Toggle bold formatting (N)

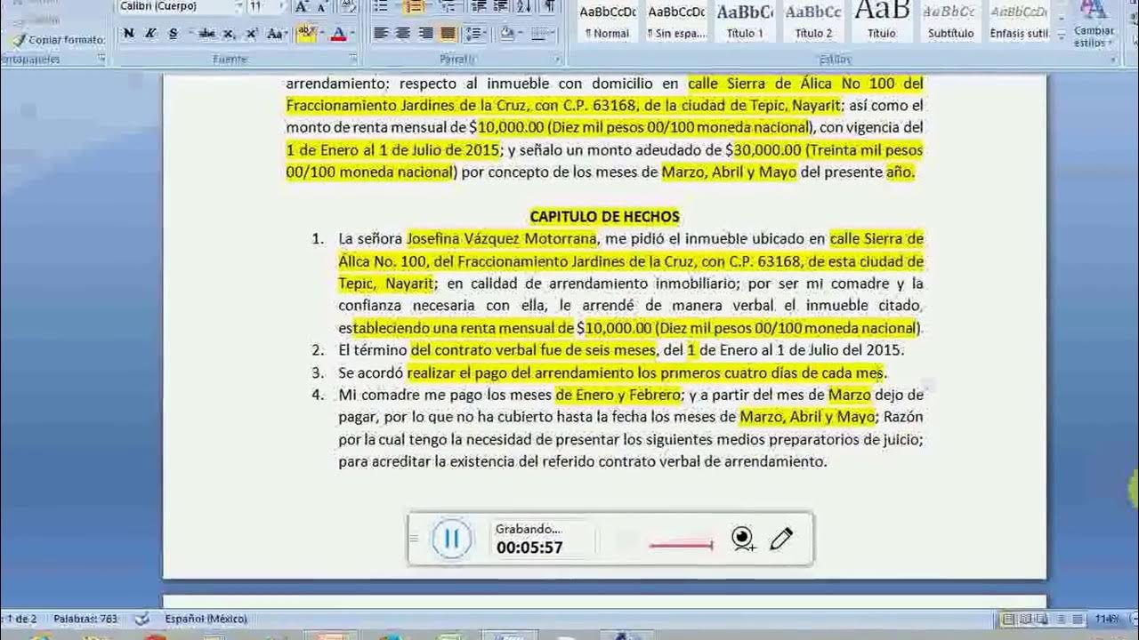tap(129, 34)
